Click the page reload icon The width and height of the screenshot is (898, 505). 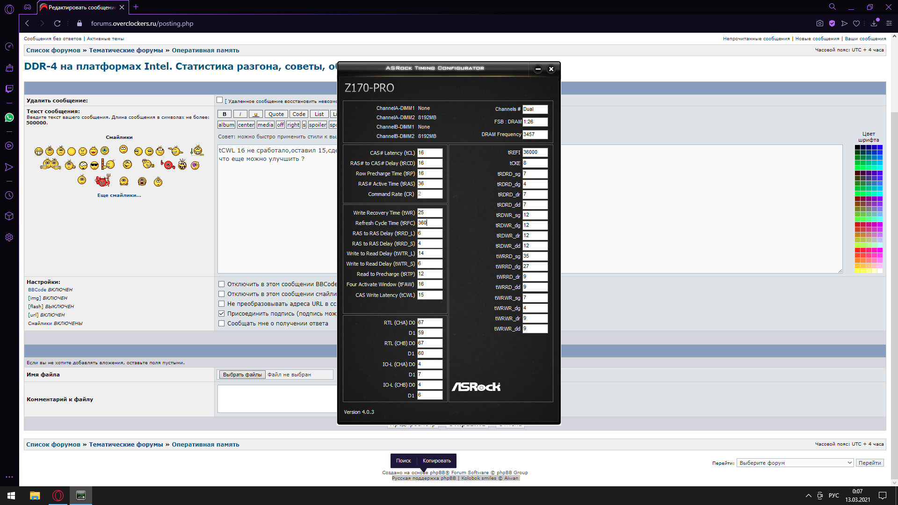[x=57, y=23]
